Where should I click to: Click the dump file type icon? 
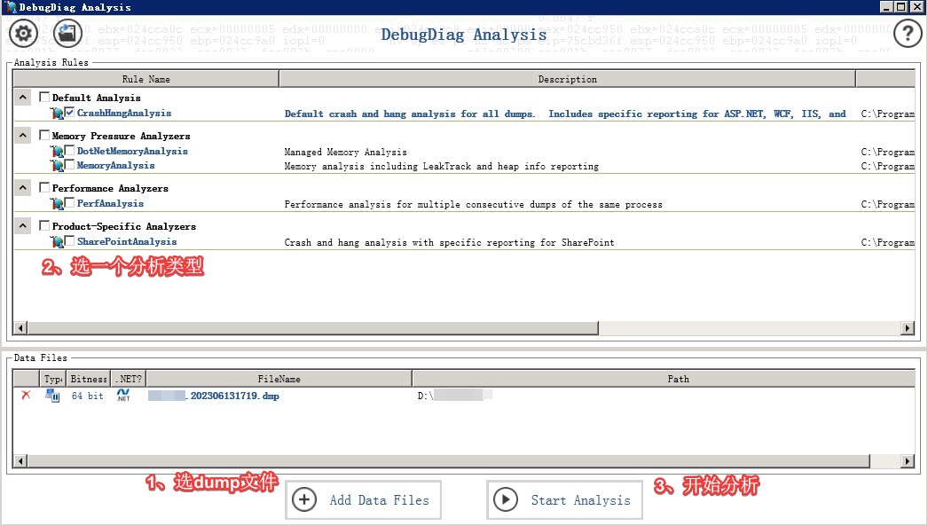click(52, 396)
